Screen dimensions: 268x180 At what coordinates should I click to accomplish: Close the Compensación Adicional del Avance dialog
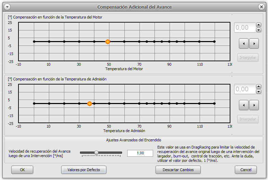click(262, 7)
